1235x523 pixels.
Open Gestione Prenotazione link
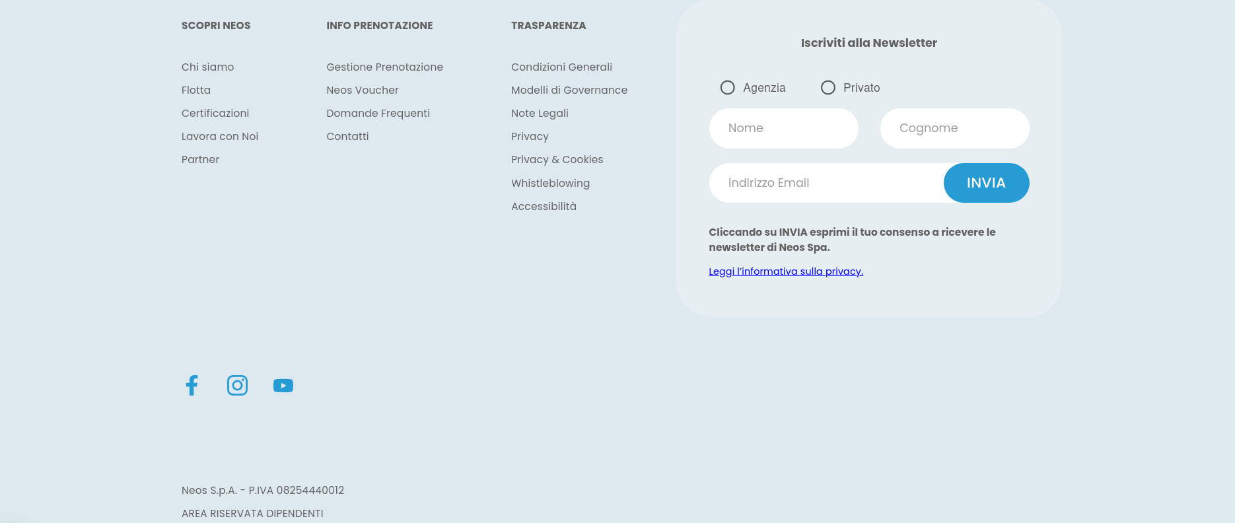[x=384, y=67]
